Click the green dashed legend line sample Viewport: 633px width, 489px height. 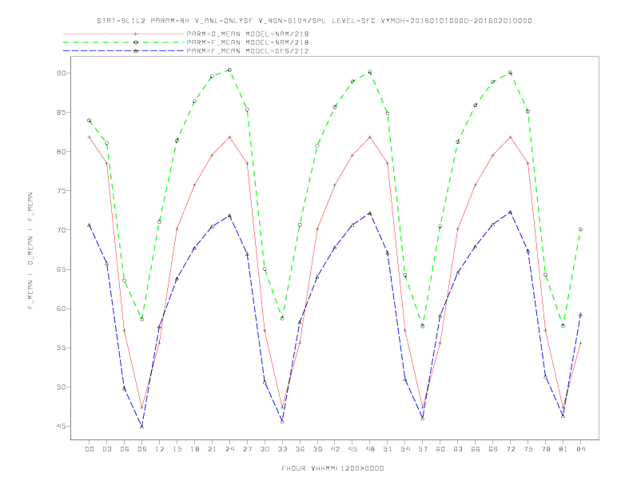(124, 42)
